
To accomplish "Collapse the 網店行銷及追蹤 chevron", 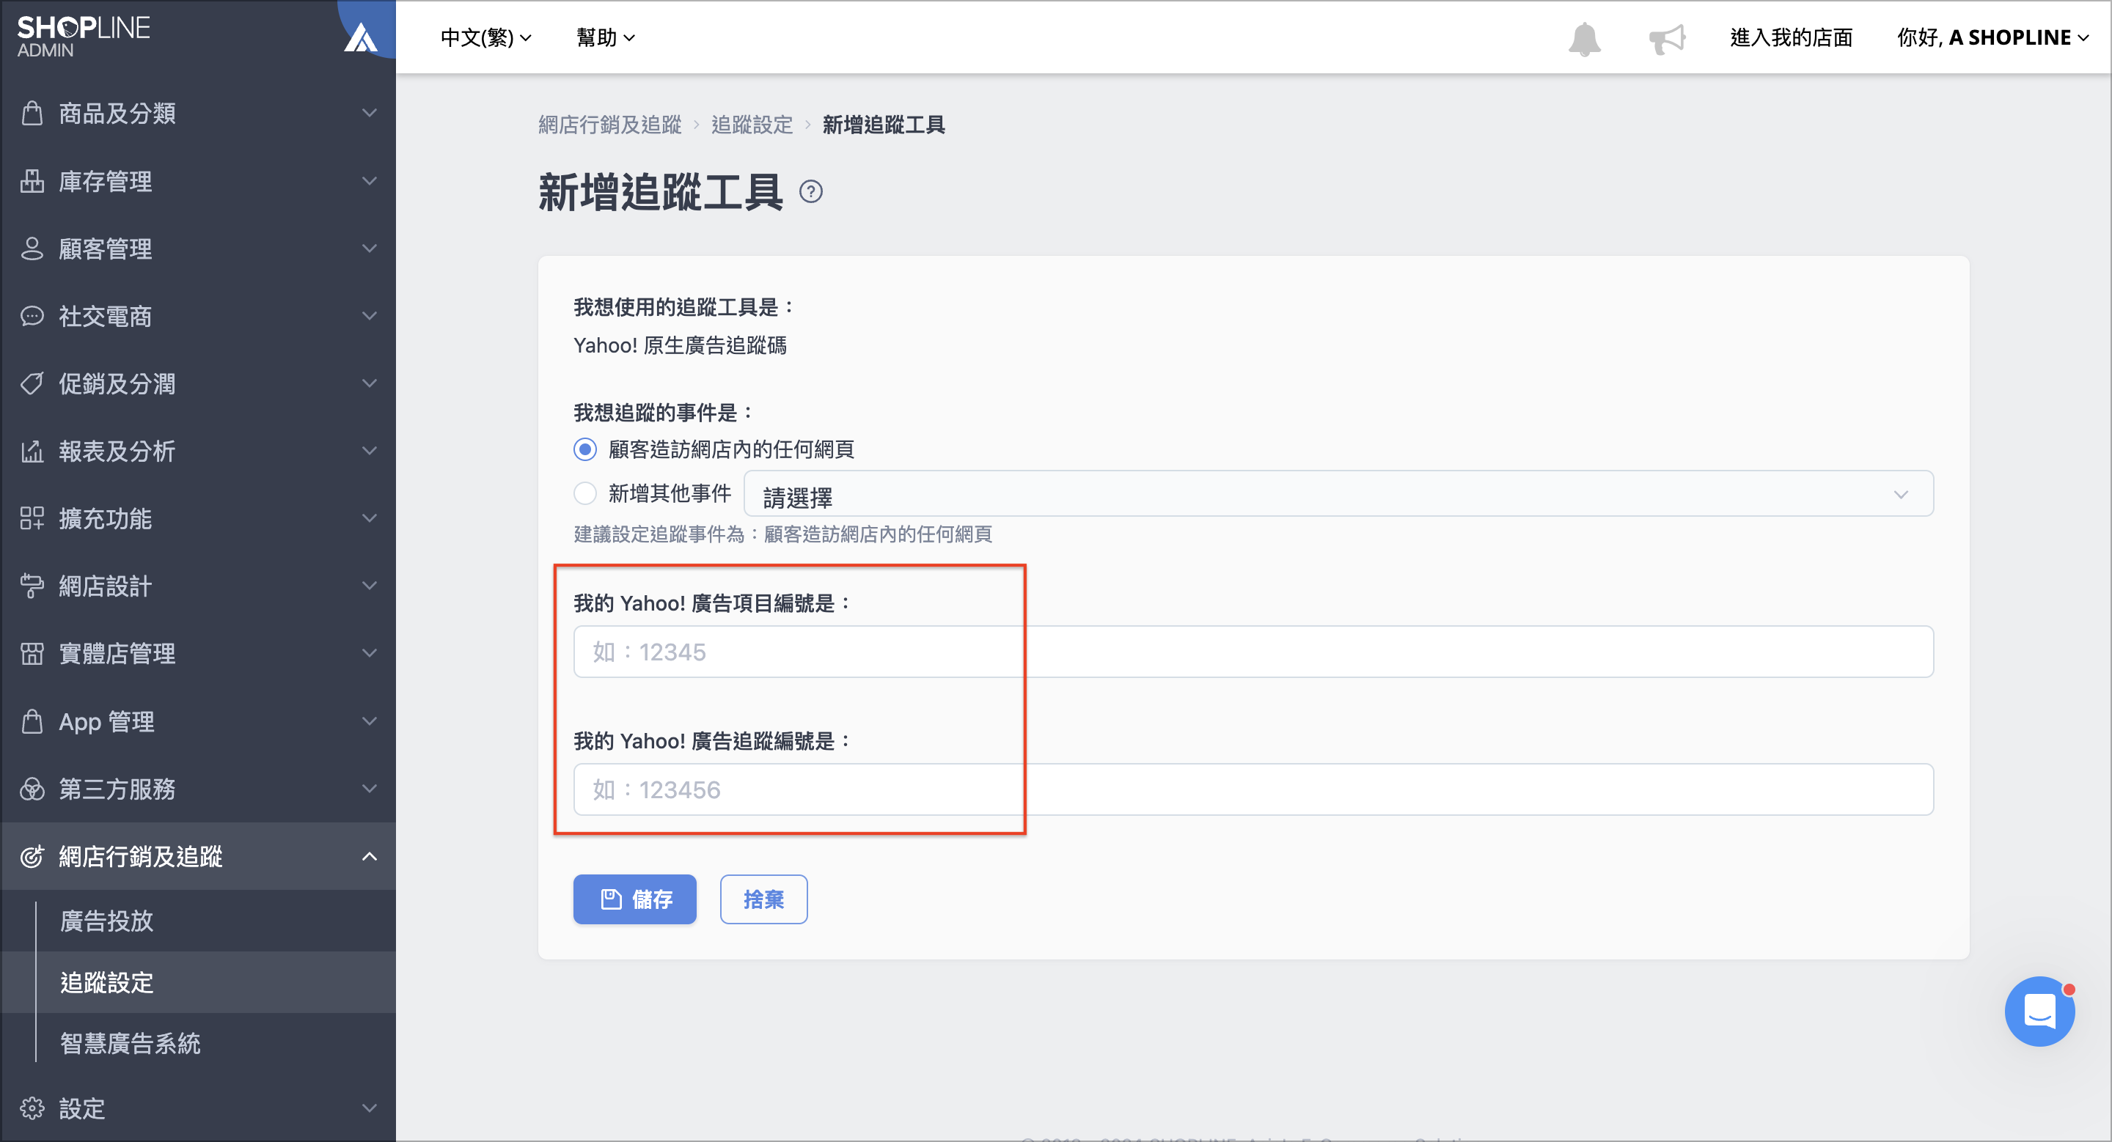I will [370, 856].
